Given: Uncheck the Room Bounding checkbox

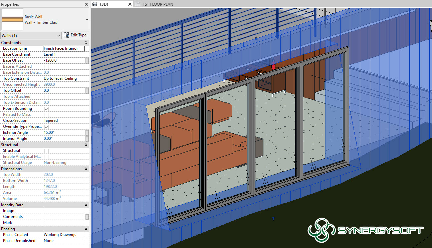Looking at the screenshot, I should tap(46, 108).
